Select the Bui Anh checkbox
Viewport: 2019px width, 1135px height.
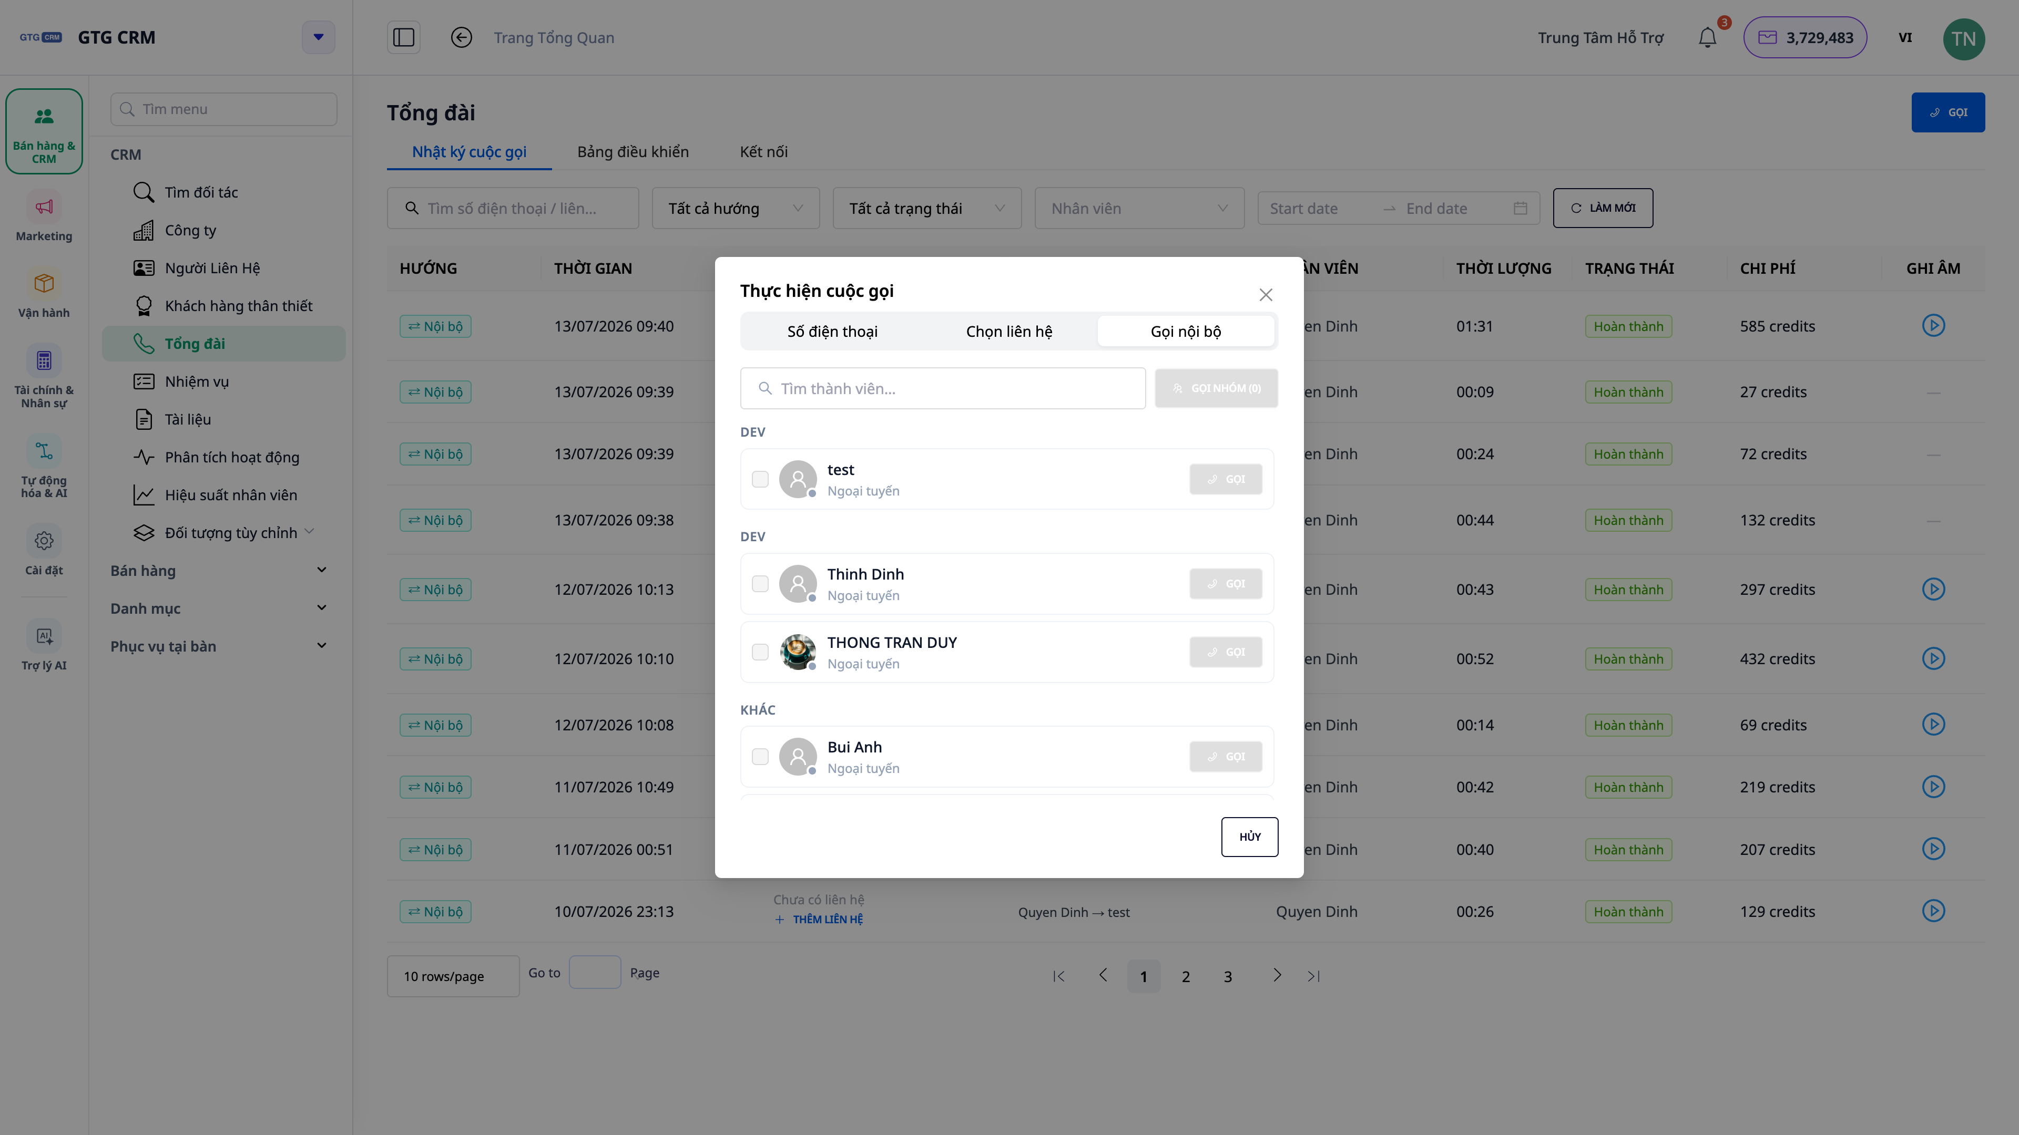pyautogui.click(x=760, y=757)
